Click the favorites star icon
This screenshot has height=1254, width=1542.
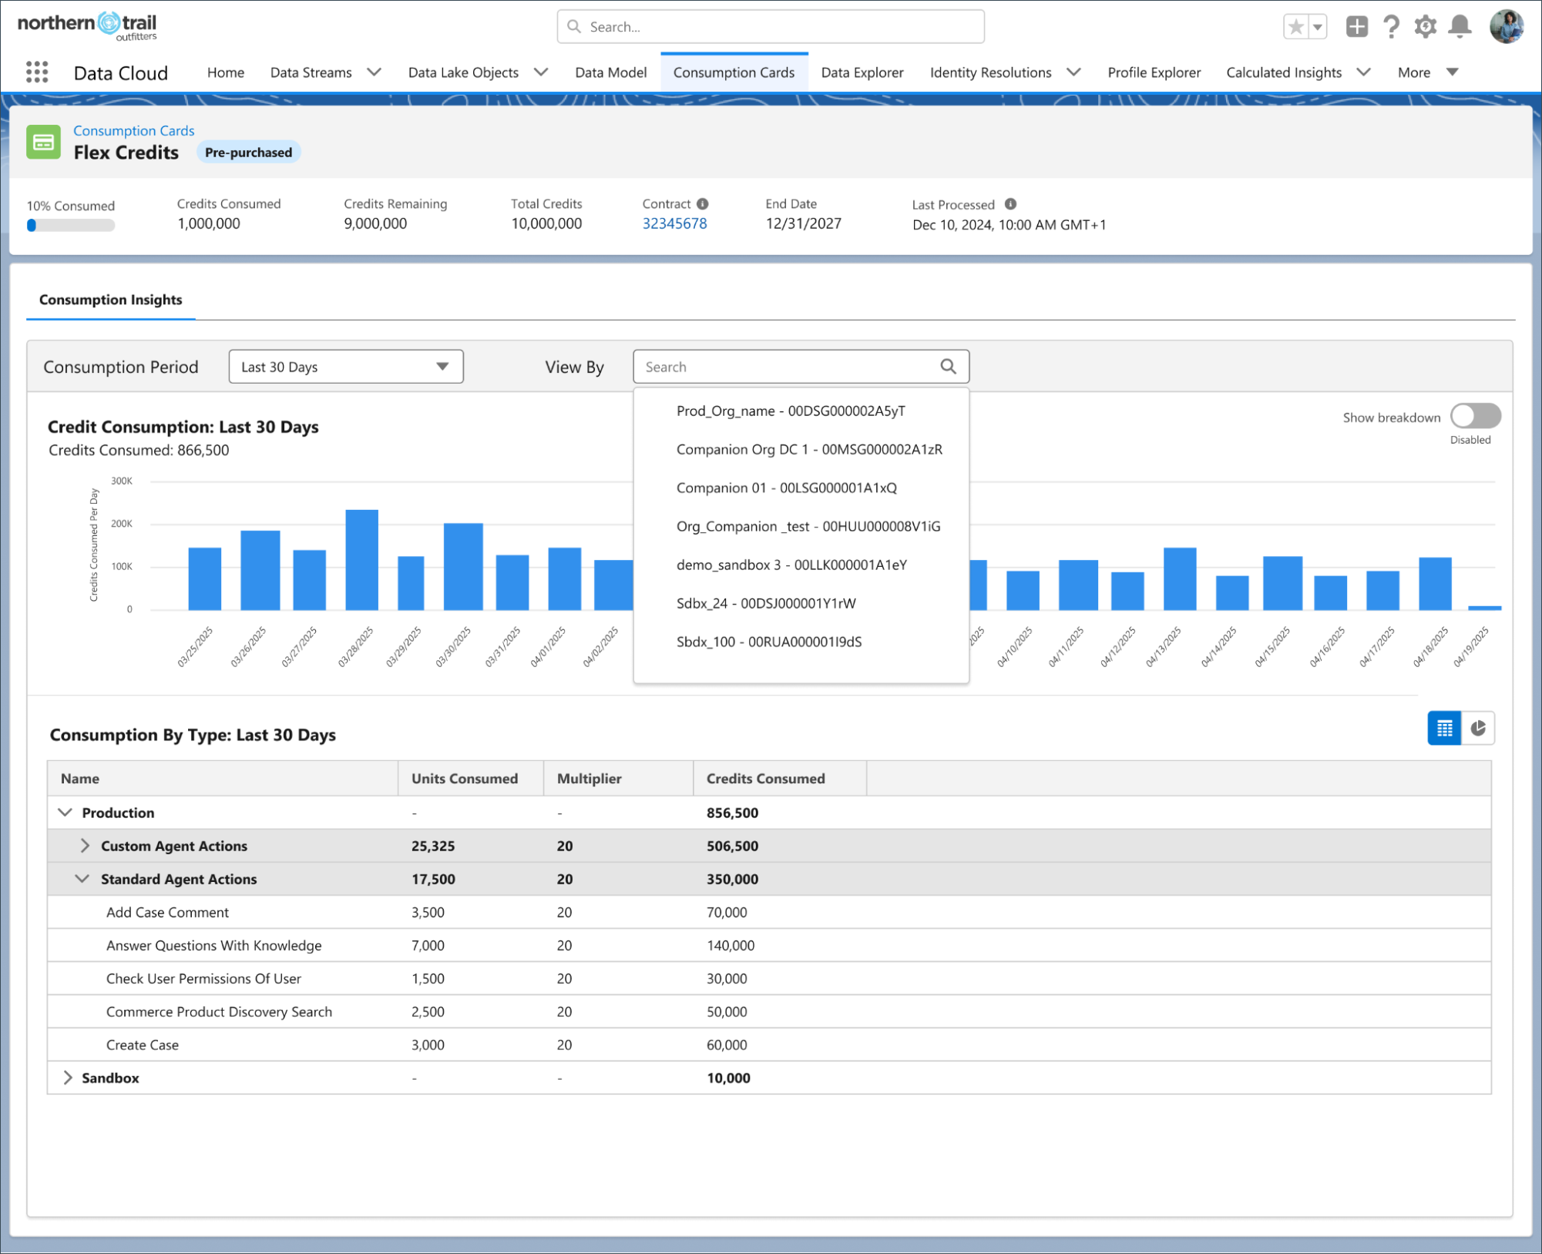pos(1296,27)
